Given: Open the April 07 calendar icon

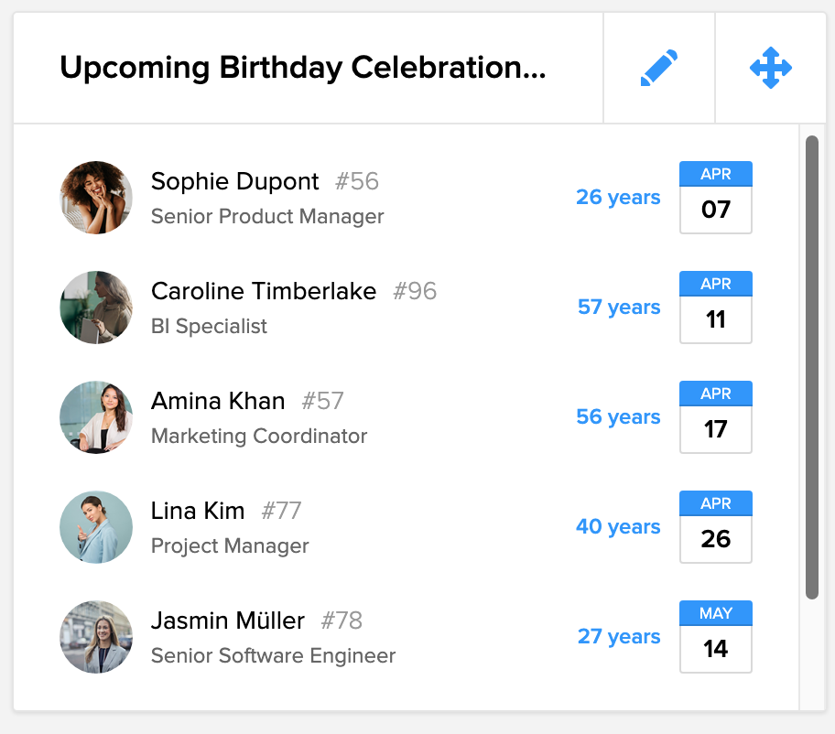Looking at the screenshot, I should point(715,198).
